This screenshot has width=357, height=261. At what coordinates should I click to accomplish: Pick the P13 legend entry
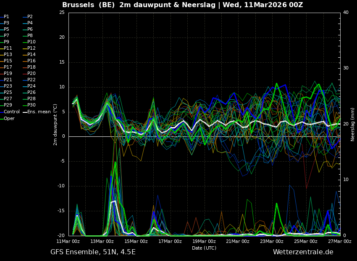point(6,55)
